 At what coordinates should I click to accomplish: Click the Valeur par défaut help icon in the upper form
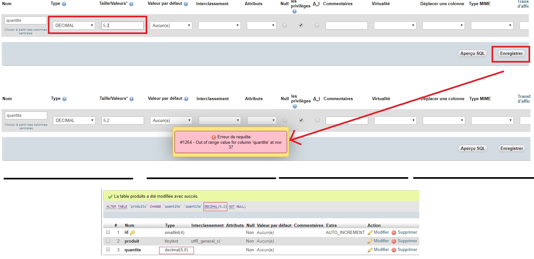(x=186, y=4)
